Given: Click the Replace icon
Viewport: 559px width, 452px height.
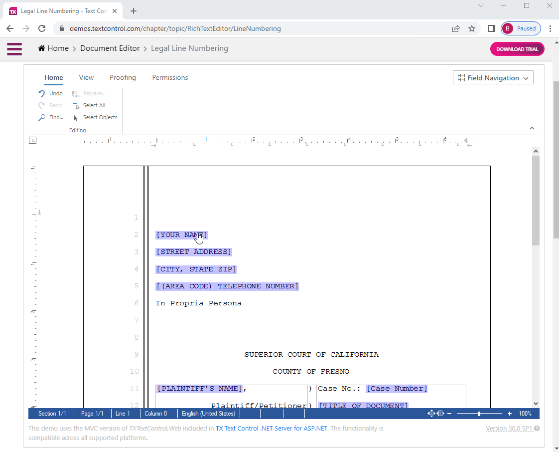Looking at the screenshot, I should coord(75,93).
